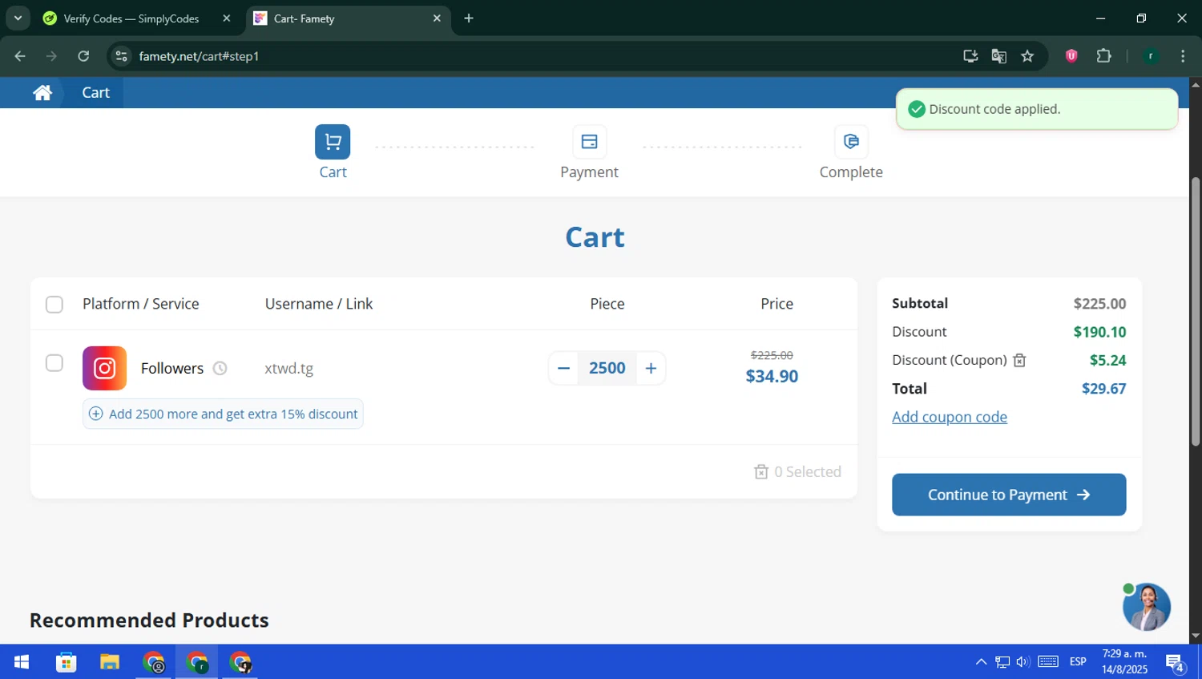Delete selected items trash icon
This screenshot has height=679, width=1202.
click(x=761, y=472)
